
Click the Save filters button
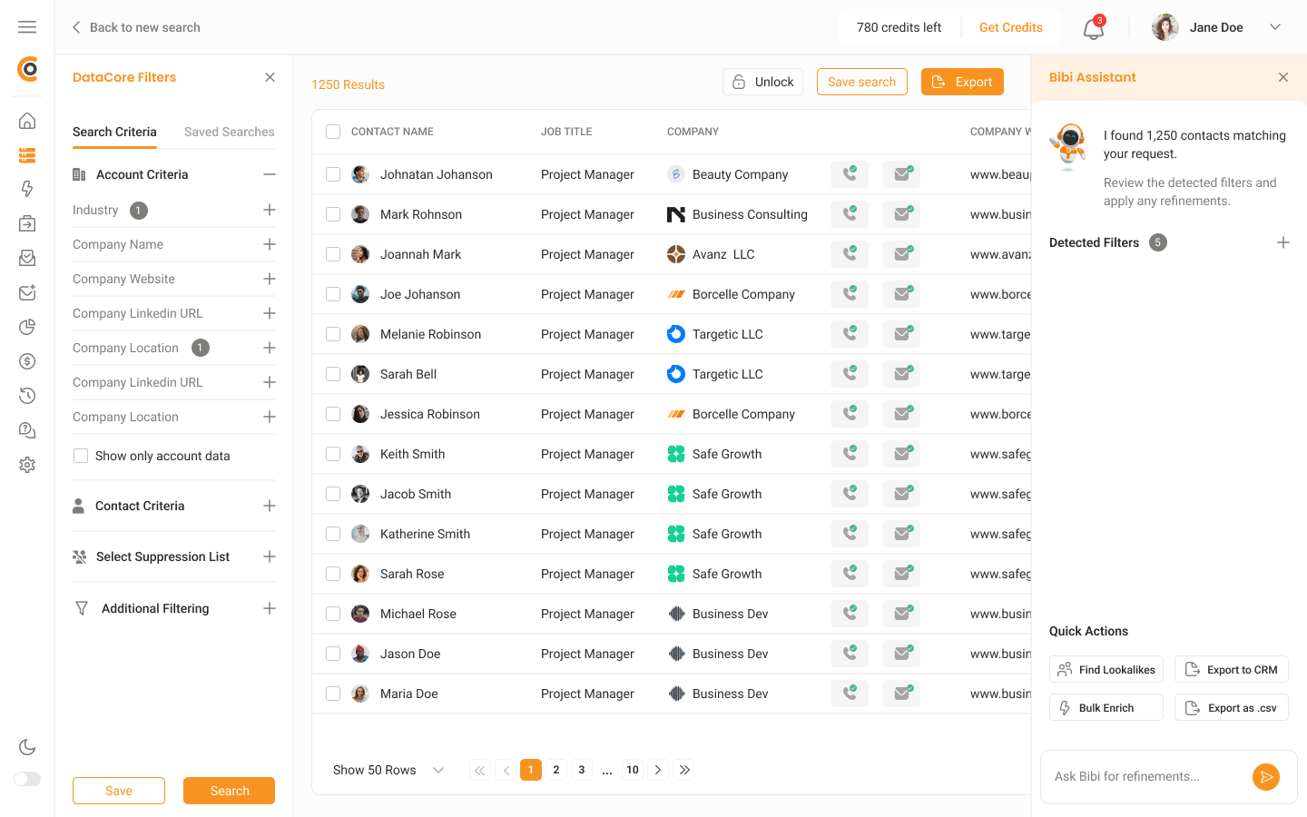pos(119,791)
